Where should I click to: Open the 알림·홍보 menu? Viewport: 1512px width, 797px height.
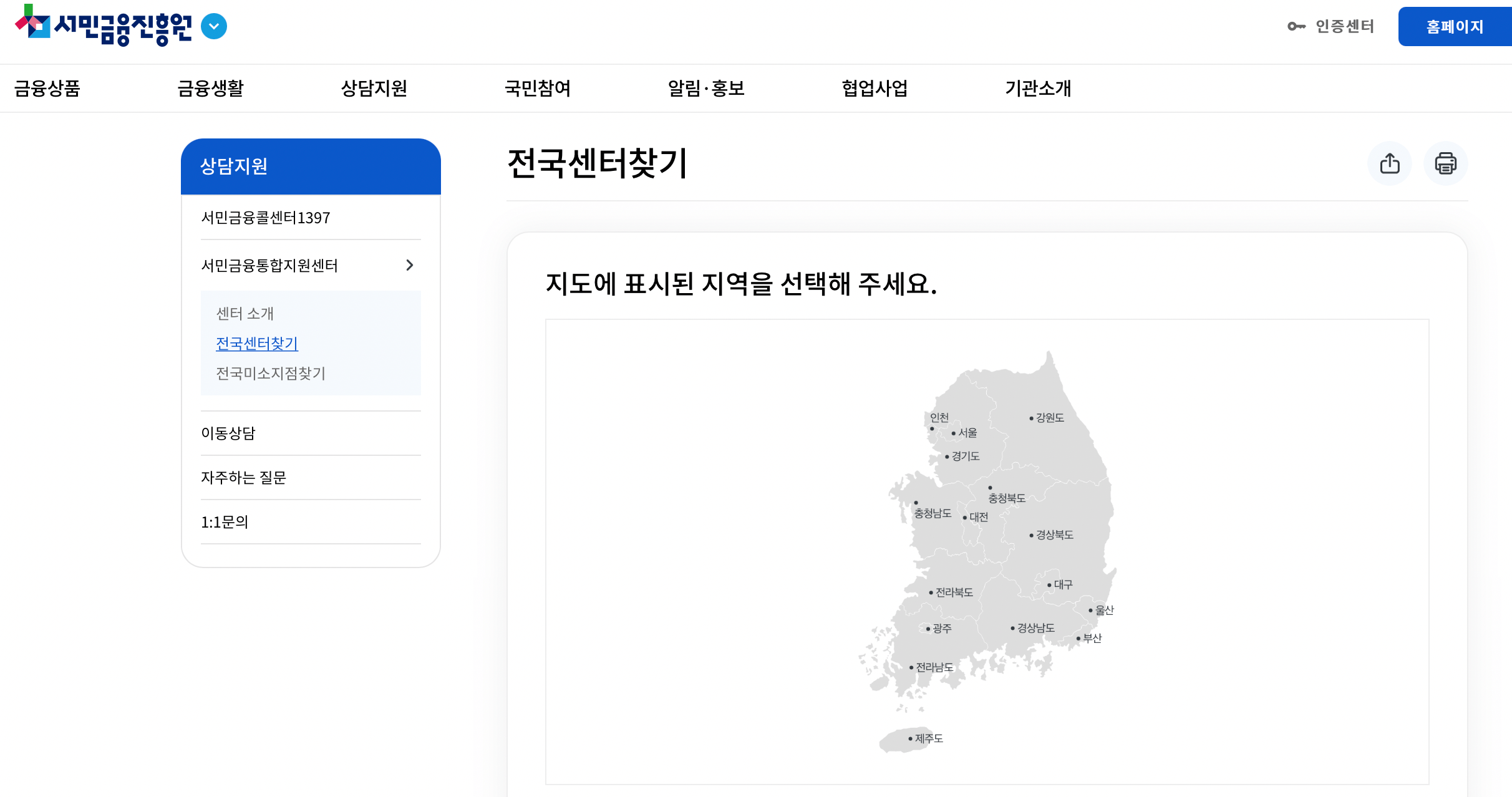pyautogui.click(x=705, y=89)
